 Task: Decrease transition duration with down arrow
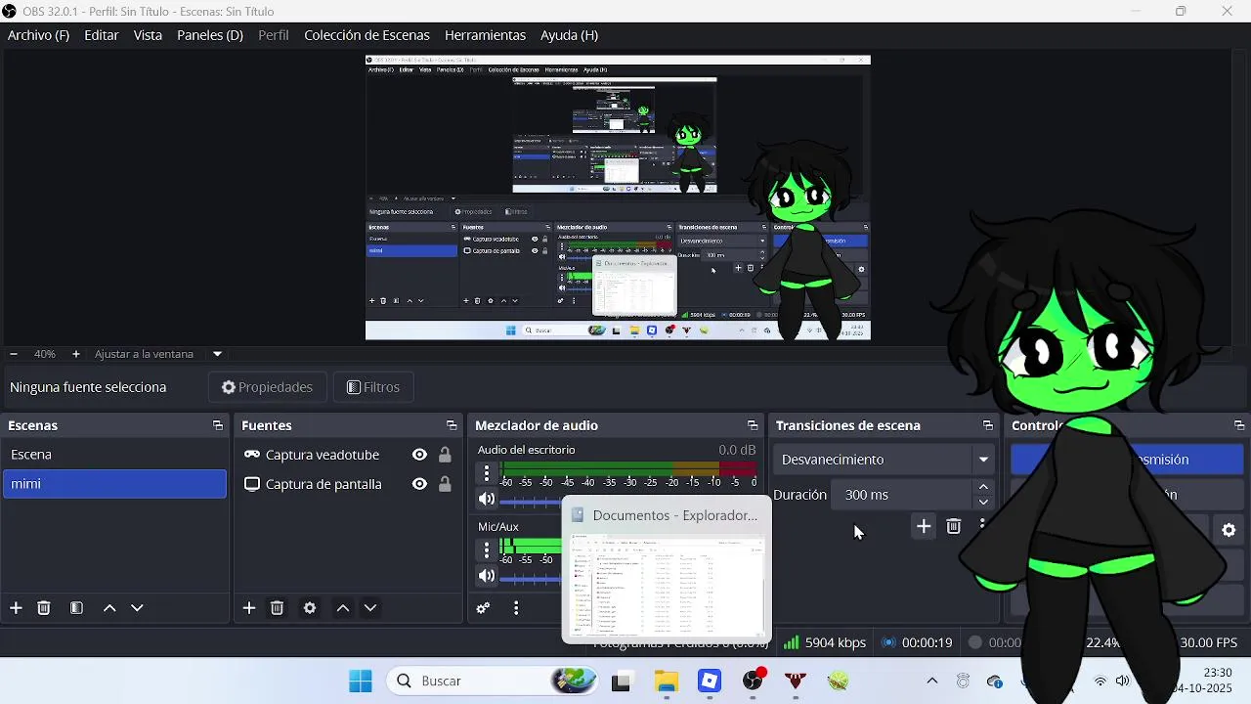point(983,502)
